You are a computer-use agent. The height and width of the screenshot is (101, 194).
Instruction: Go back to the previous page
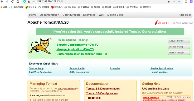(2, 2)
